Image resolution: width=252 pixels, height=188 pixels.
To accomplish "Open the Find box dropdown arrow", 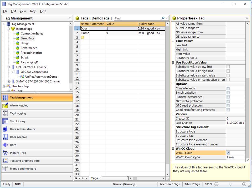I will click(x=167, y=18).
